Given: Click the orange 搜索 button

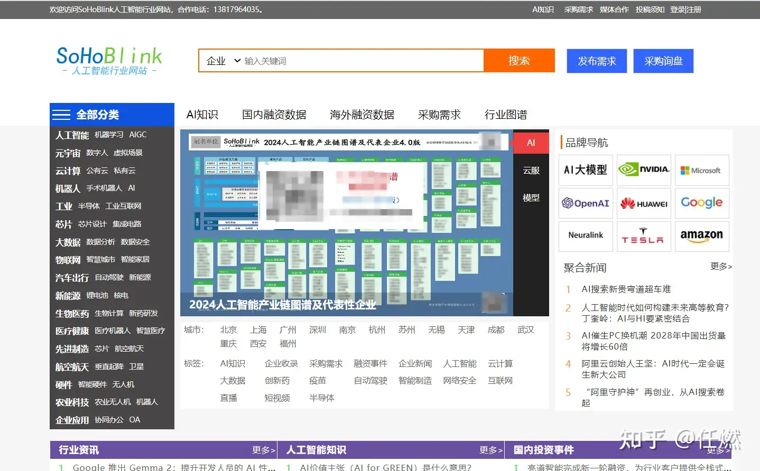Looking at the screenshot, I should 519,61.
